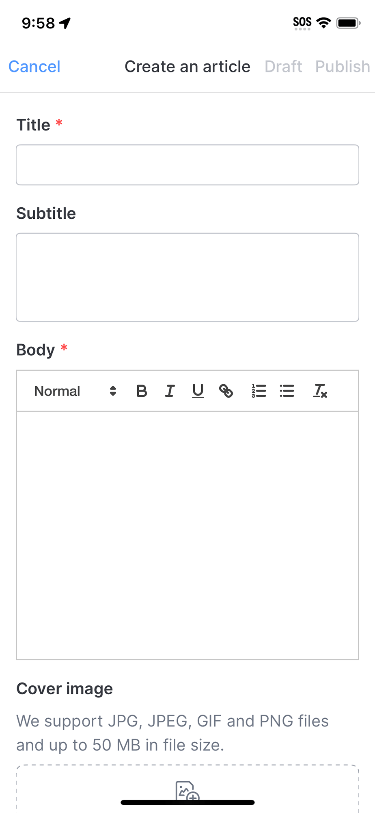Image resolution: width=375 pixels, height=813 pixels.
Task: Open the Normal heading style dropdown
Action: [75, 391]
